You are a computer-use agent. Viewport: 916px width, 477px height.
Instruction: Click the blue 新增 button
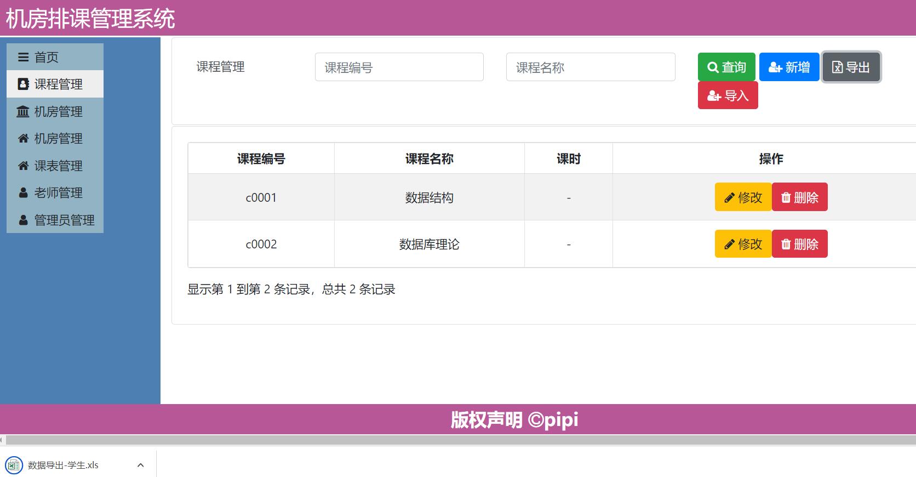tap(789, 67)
